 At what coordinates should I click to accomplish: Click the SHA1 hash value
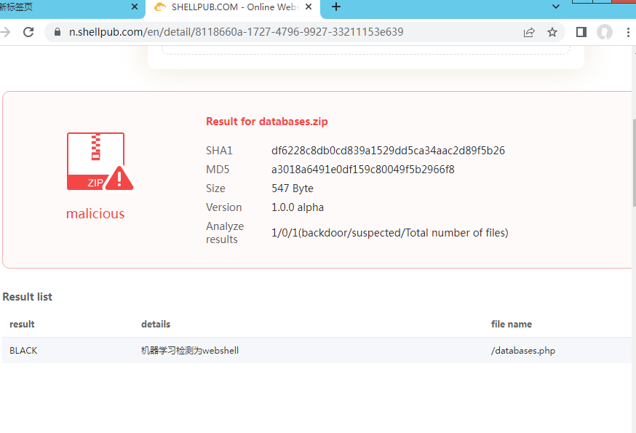388,151
